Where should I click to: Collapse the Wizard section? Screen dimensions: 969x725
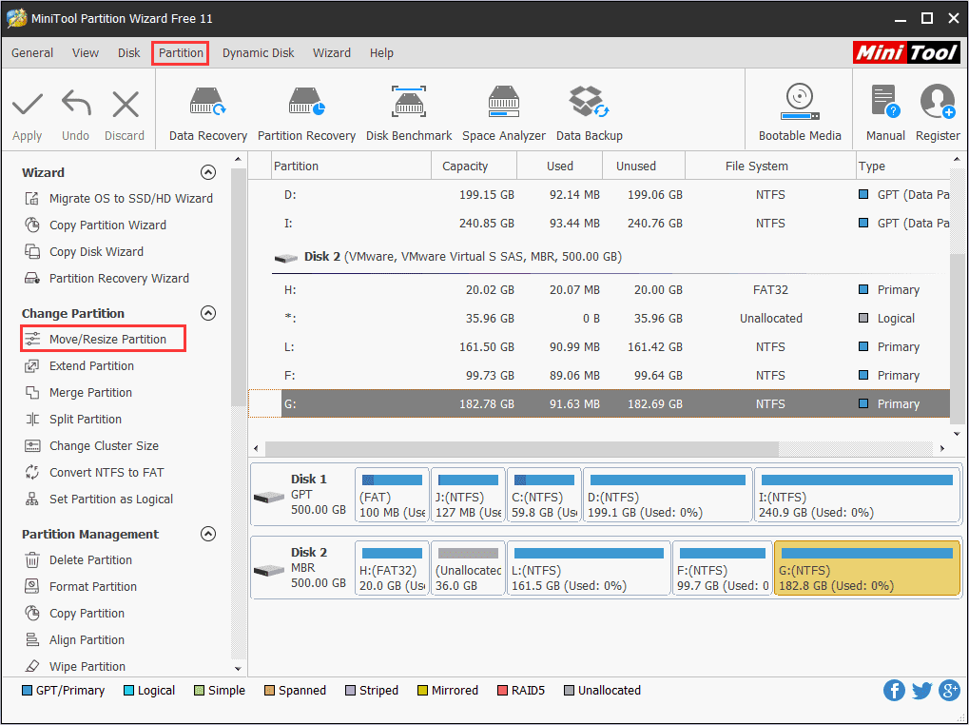point(208,172)
